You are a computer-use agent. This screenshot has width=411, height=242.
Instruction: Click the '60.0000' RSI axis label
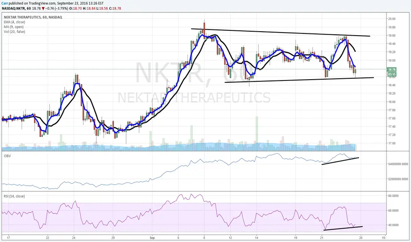click(x=393, y=210)
